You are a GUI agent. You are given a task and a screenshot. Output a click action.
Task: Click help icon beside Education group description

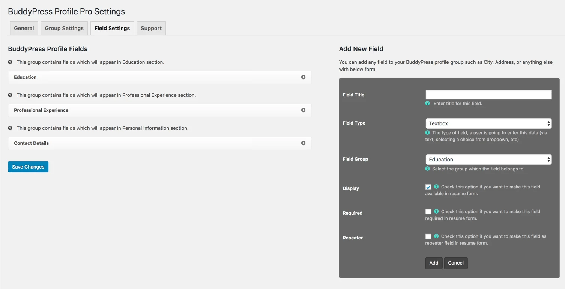point(10,62)
